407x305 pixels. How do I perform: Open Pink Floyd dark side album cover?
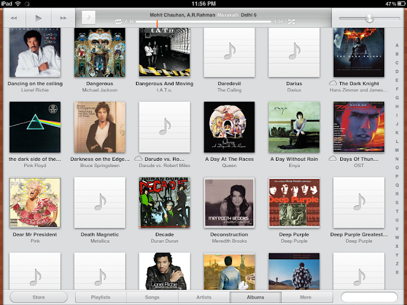35,127
